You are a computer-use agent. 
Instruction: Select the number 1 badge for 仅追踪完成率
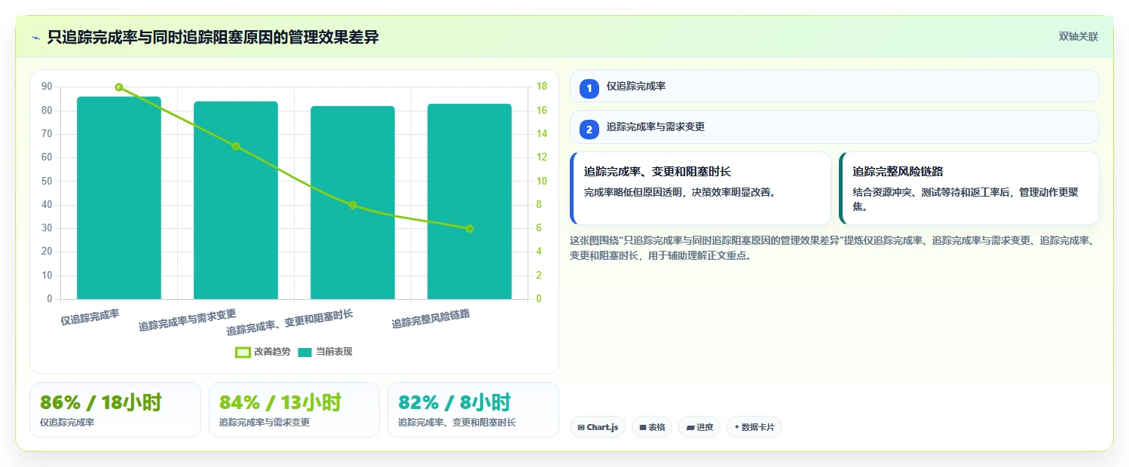[589, 89]
